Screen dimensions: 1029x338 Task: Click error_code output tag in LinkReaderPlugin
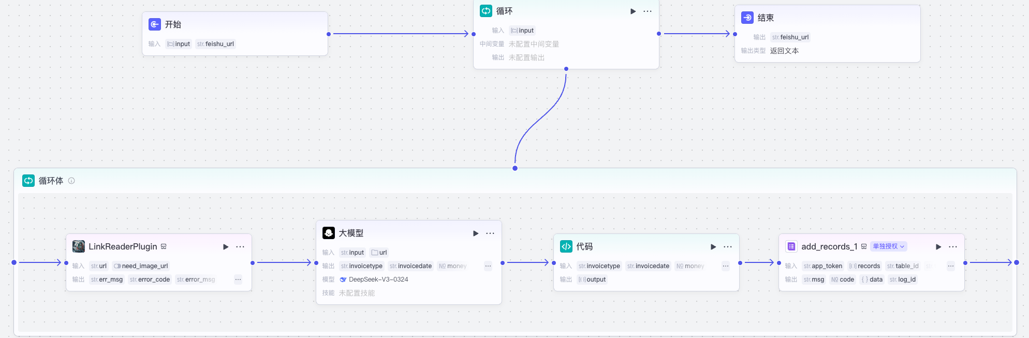[150, 280]
